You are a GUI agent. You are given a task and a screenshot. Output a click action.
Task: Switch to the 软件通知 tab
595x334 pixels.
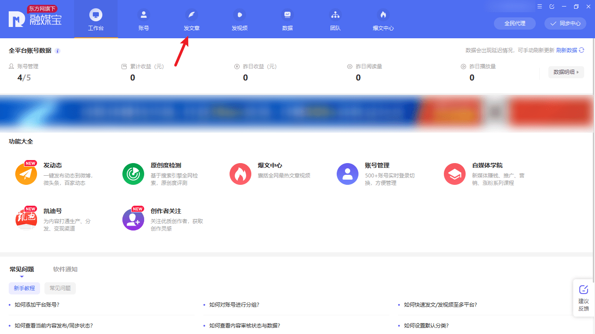65,269
